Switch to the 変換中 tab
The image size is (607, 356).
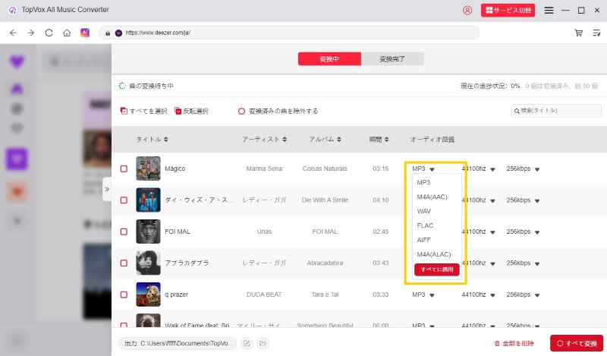[329, 59]
